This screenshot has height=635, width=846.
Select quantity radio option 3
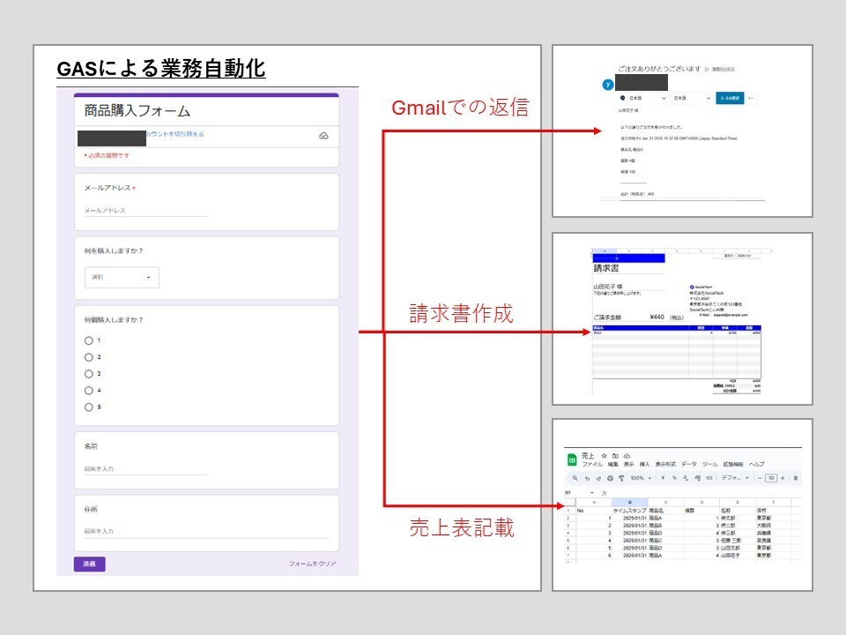click(88, 374)
